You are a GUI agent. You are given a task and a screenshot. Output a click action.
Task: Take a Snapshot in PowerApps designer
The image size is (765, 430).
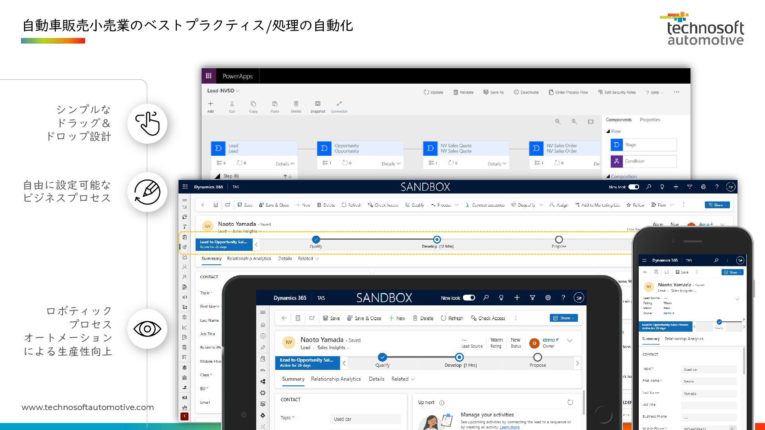(318, 107)
